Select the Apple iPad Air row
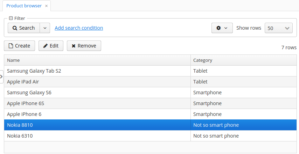The width and height of the screenshot is (299, 154). [150, 82]
